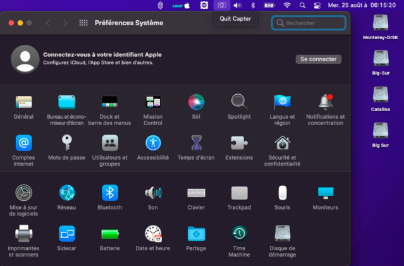Viewport: 404px width, 266px height.
Task: Open the Partage preferences pane
Action: (x=196, y=234)
